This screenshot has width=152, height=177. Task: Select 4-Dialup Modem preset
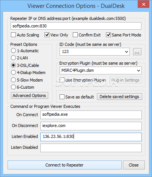[x=13, y=73]
